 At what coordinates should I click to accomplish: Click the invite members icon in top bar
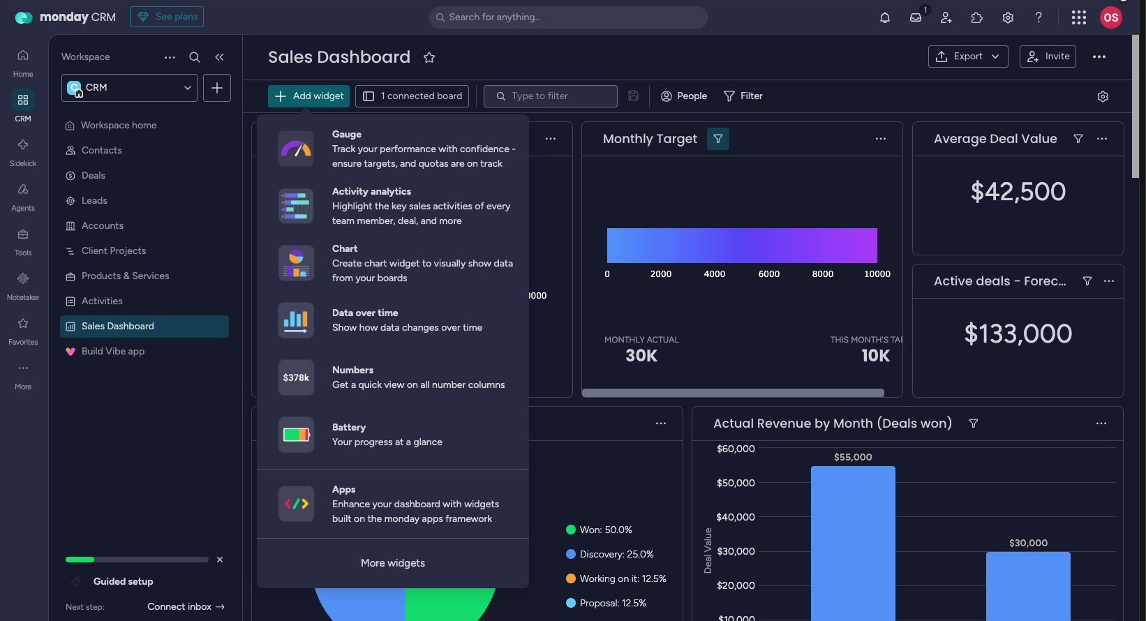click(x=946, y=17)
